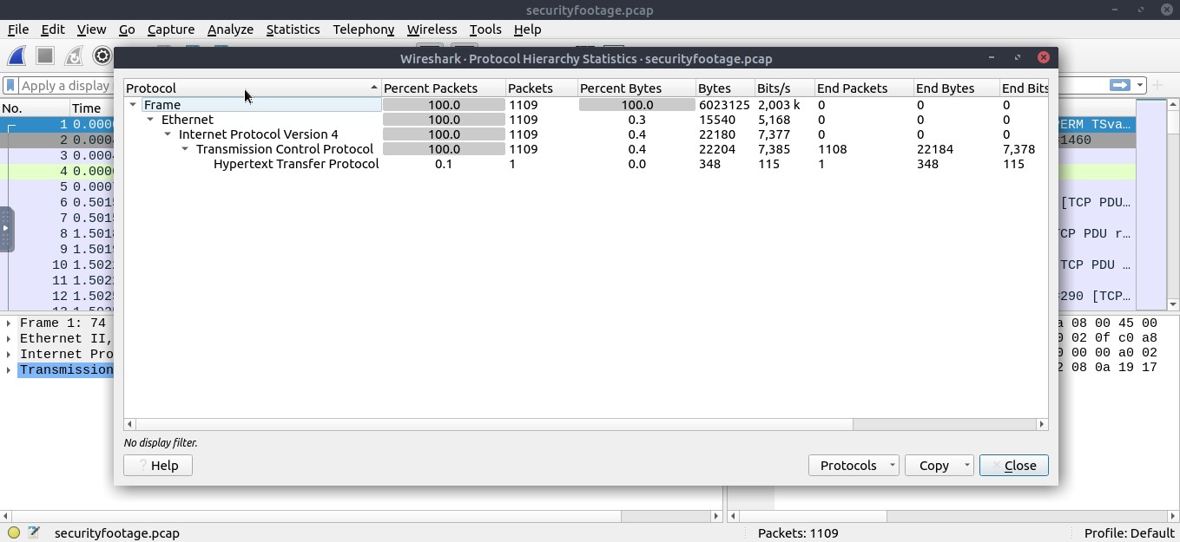Select the Ethernet row in hierarchy
The height and width of the screenshot is (542, 1180).
coord(586,120)
